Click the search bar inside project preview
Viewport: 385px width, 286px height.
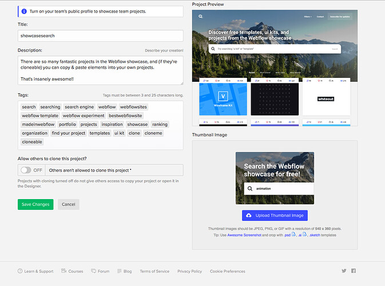[275, 49]
